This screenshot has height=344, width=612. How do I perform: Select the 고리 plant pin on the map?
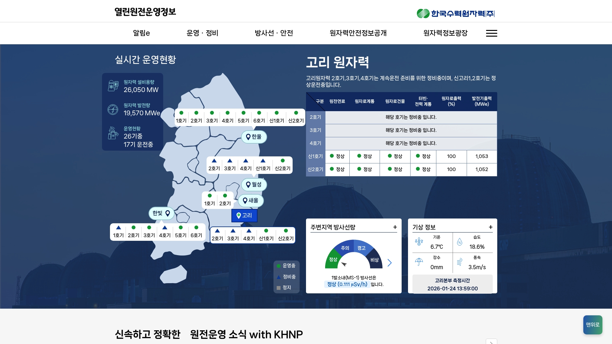[x=244, y=215]
